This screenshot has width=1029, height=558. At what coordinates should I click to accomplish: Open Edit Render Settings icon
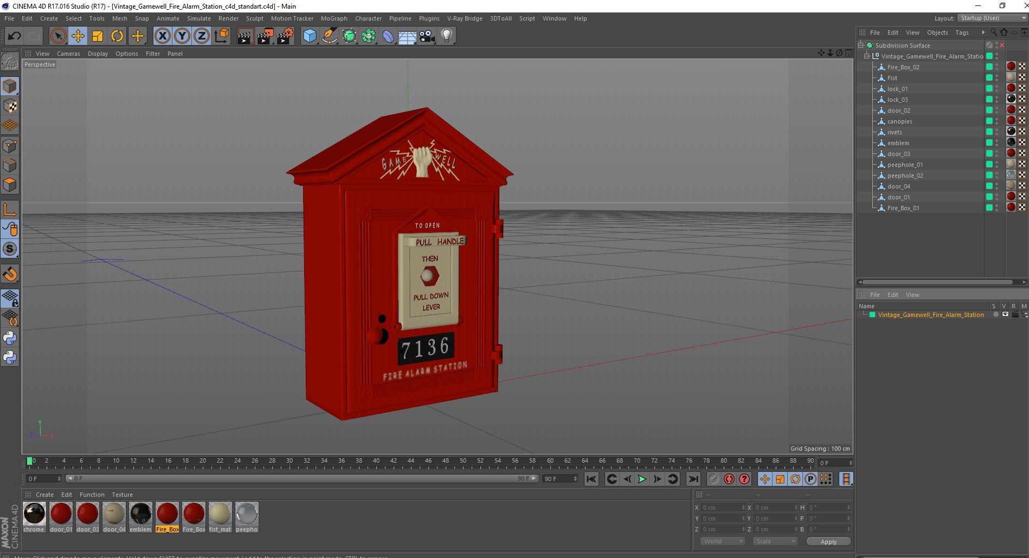pos(285,36)
